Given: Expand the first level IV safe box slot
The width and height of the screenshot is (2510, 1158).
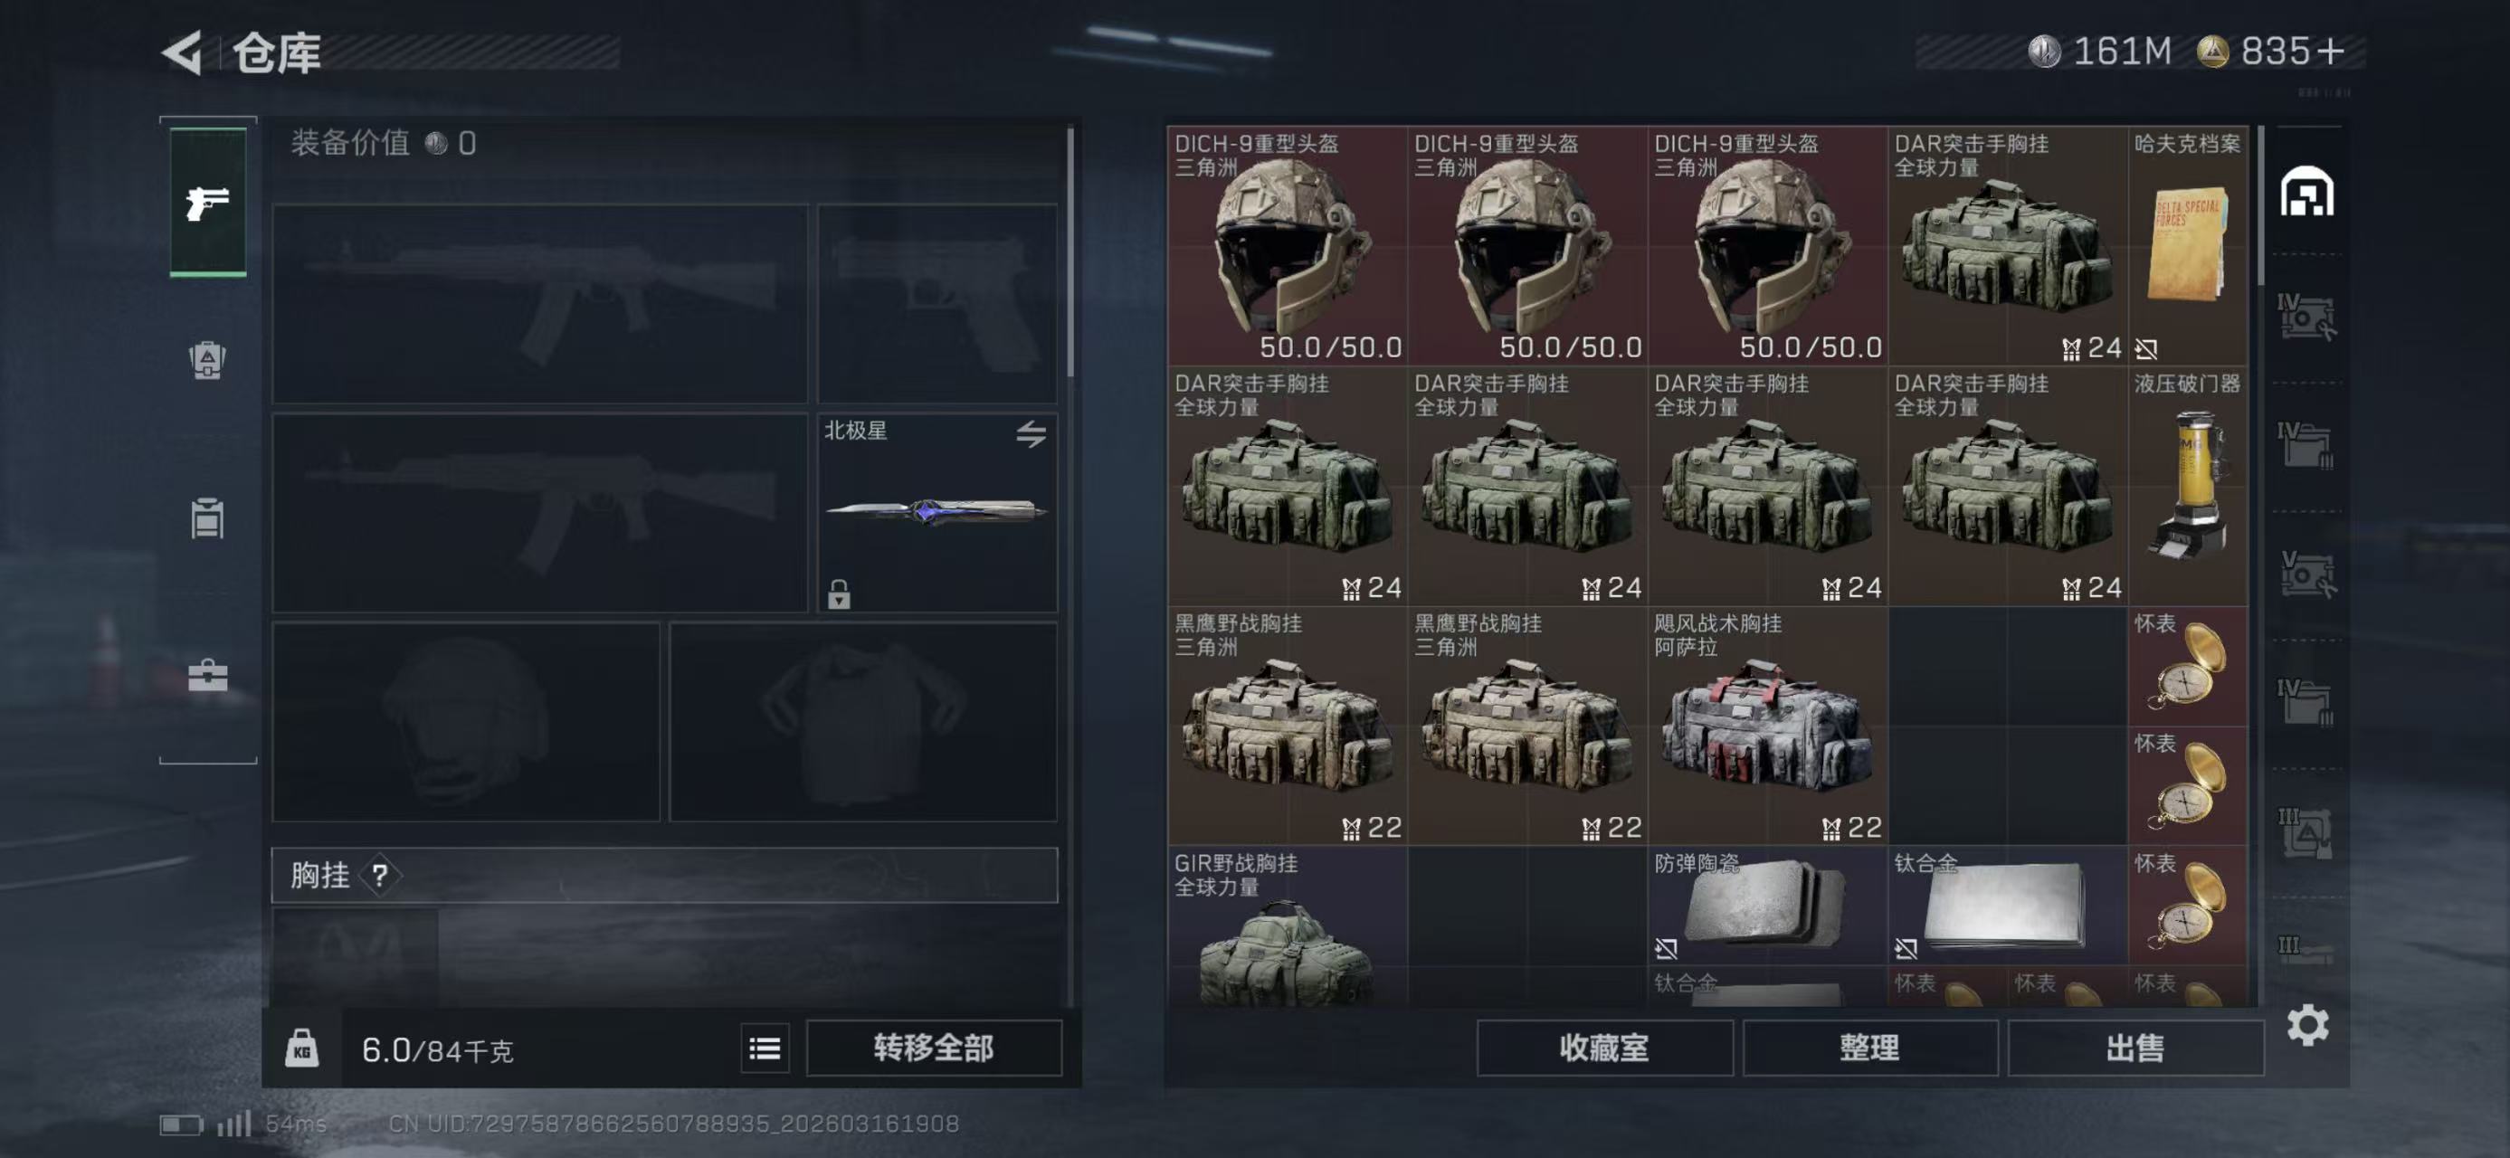Looking at the screenshot, I should coord(2306,318).
